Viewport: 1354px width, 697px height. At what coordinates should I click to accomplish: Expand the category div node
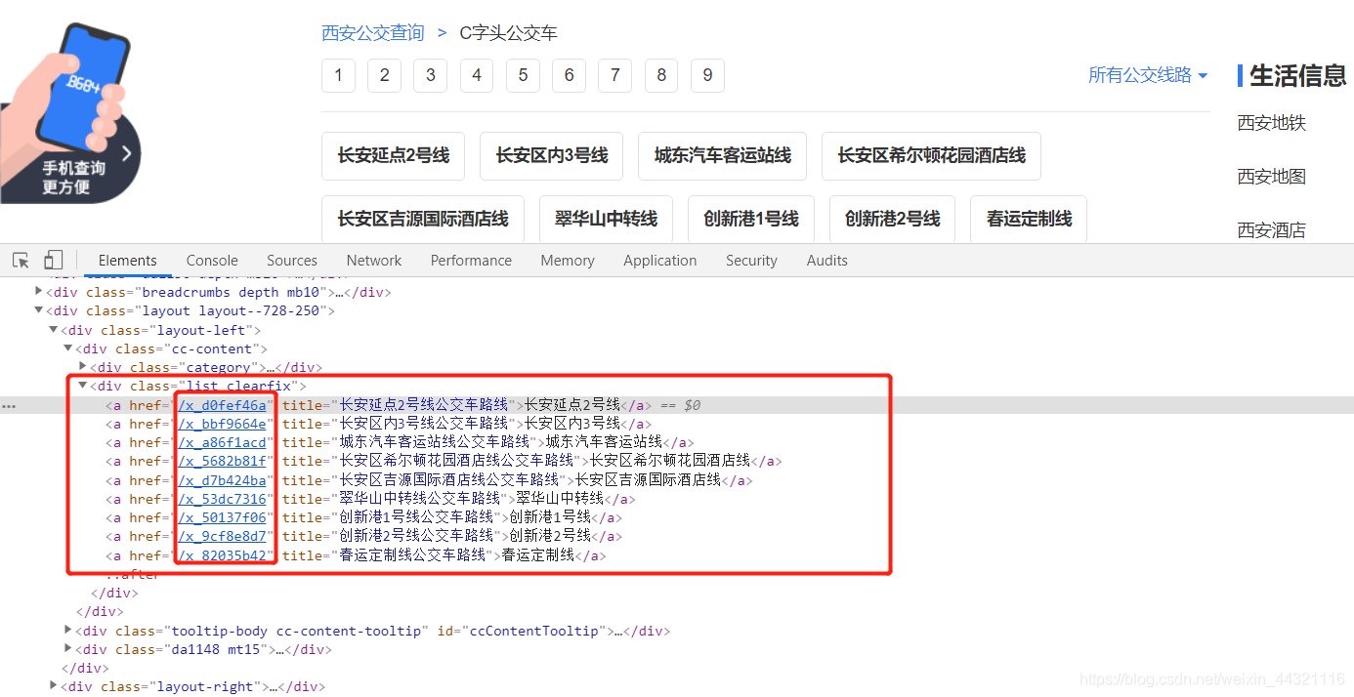[83, 366]
